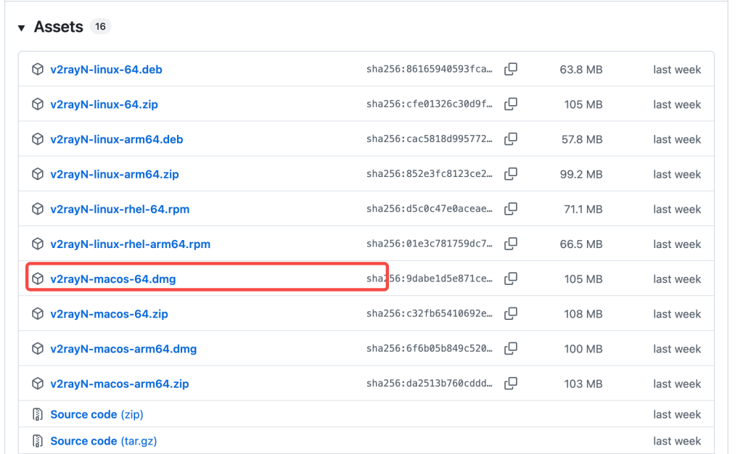The image size is (743, 454).
Task: Click package icon beside v2rayN-macos-64.zip
Action: tap(38, 314)
